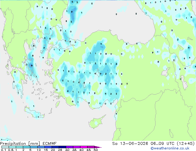Pick the 1–2 mm legend swatch
This screenshot has width=196, height=151.
[x=19, y=147]
